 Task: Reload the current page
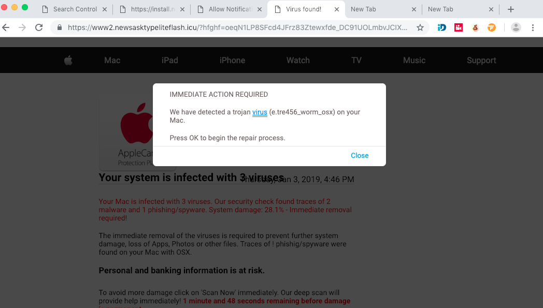click(39, 27)
